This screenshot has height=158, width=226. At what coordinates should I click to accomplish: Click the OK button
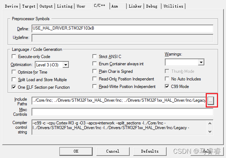tap(76, 151)
